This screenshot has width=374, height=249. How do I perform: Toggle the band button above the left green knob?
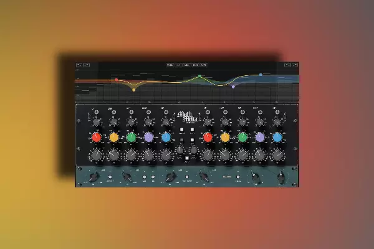coord(132,112)
